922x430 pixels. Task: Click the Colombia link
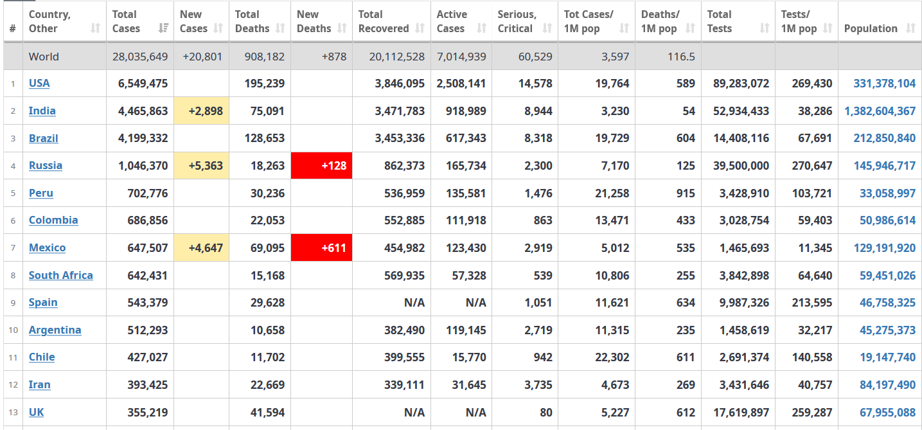click(53, 220)
